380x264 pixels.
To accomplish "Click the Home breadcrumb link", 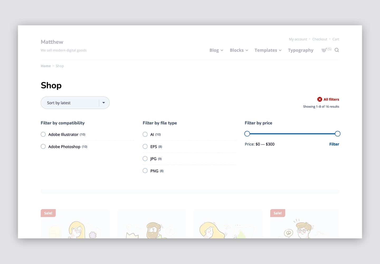I will click(46, 66).
